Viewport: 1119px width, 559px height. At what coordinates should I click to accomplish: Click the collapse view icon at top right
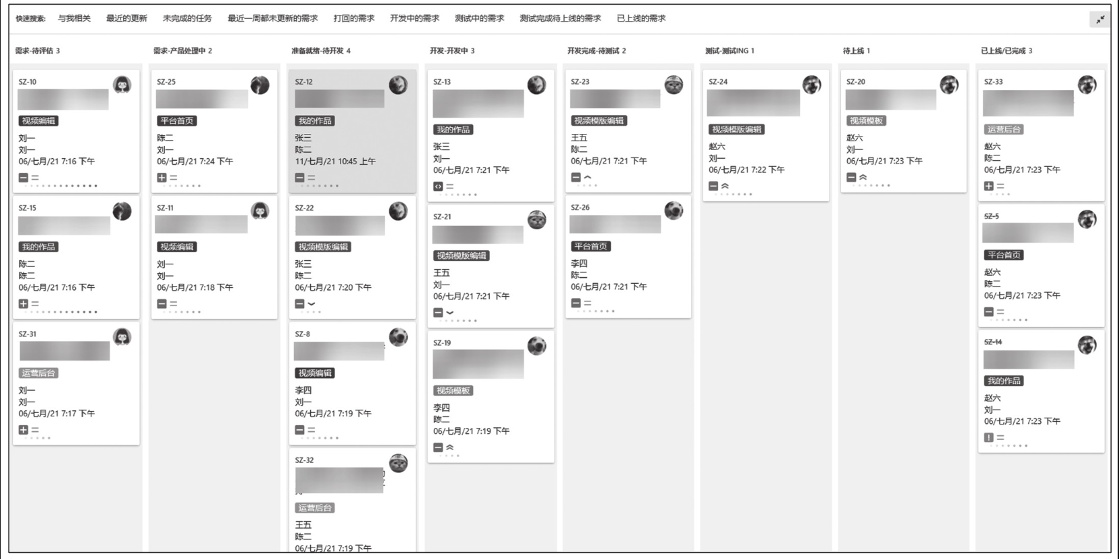coord(1099,20)
